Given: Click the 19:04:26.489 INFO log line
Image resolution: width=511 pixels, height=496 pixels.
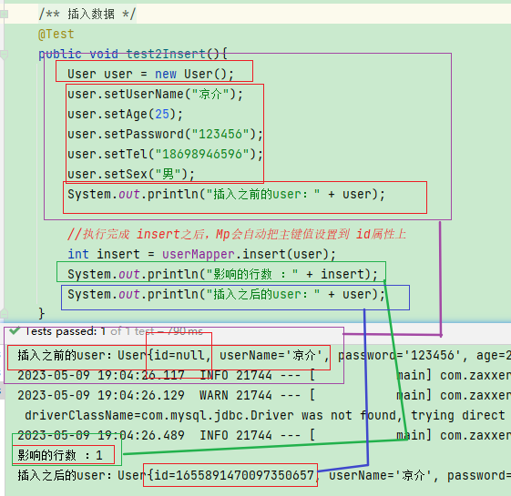Looking at the screenshot, I should (x=264, y=435).
